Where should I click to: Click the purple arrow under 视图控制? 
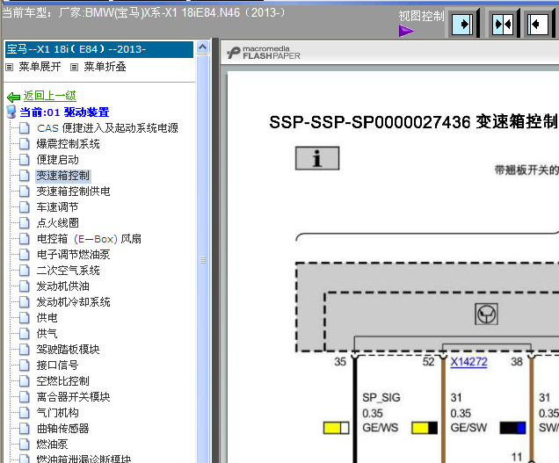point(406,31)
